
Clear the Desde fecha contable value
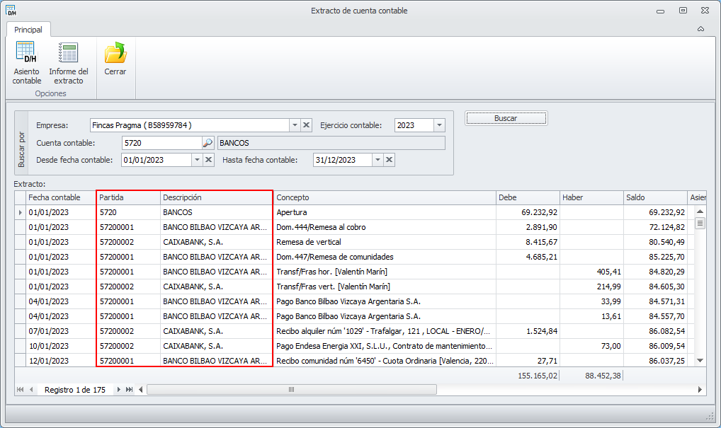tap(209, 160)
